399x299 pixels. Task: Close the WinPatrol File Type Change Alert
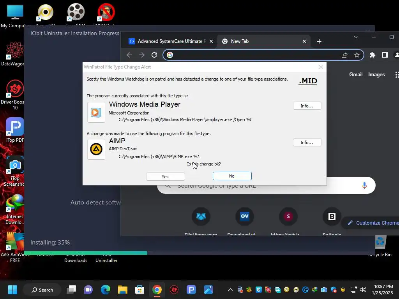point(321,67)
